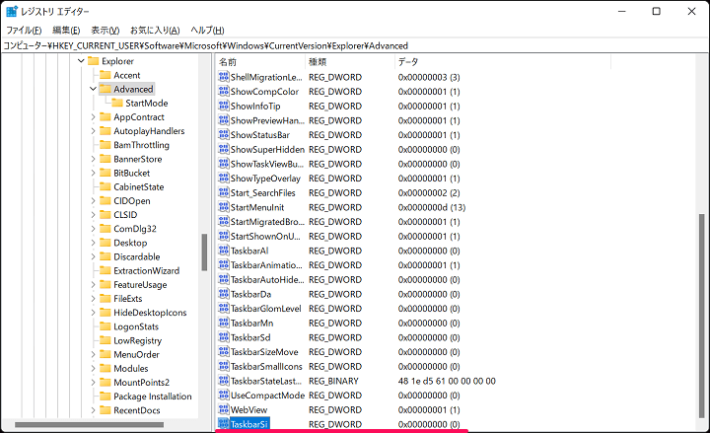Expand the BannerStore tree node
Screen dimensions: 710x433
click(93, 159)
